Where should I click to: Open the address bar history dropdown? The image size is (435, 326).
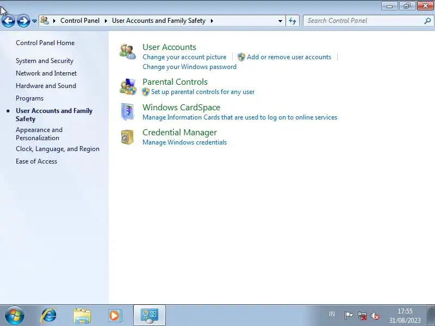[280, 21]
